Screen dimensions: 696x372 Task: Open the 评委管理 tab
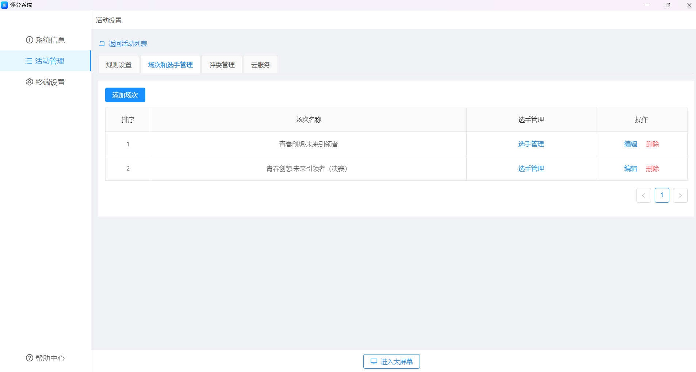(x=222, y=65)
